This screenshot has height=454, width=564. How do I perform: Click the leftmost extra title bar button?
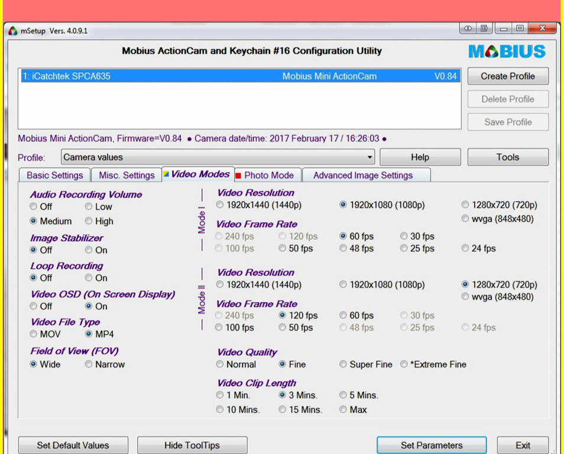(x=468, y=28)
